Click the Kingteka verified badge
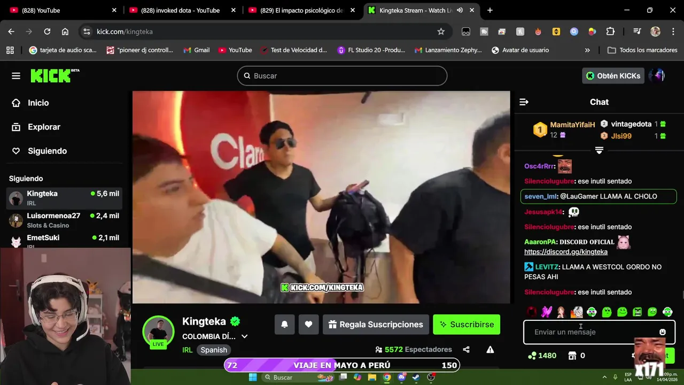Image resolution: width=684 pixels, height=385 pixels. [x=235, y=321]
